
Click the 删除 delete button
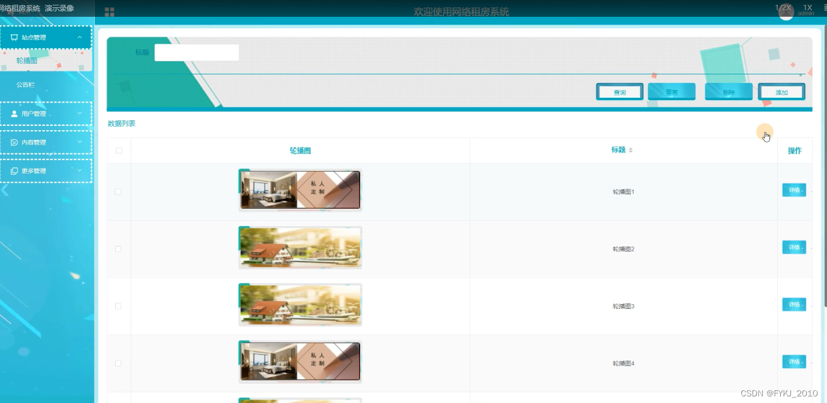pyautogui.click(x=729, y=92)
